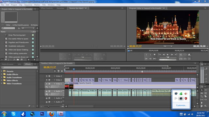Add unnumbered marker in Program monitor
Screen dimensions: 209x117
pyautogui.click(x=154, y=55)
